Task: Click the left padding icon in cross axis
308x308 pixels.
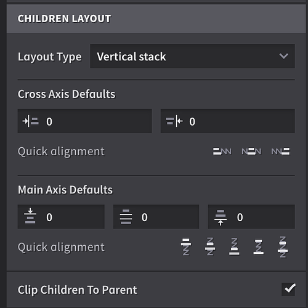Action: (30, 121)
